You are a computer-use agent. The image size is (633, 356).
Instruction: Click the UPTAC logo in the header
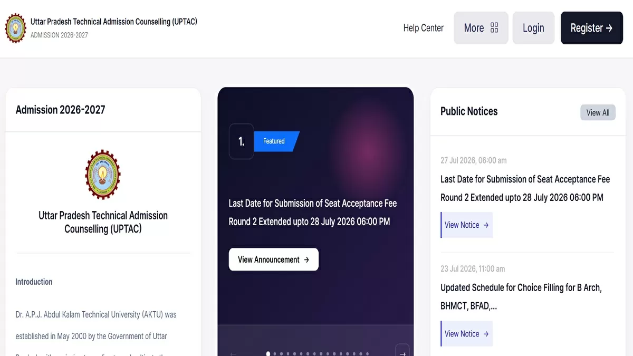click(16, 28)
